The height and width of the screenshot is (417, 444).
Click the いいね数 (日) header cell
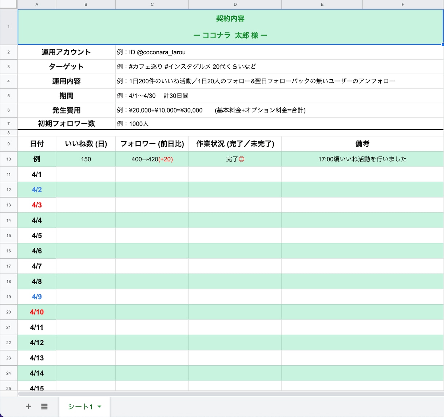pos(86,144)
